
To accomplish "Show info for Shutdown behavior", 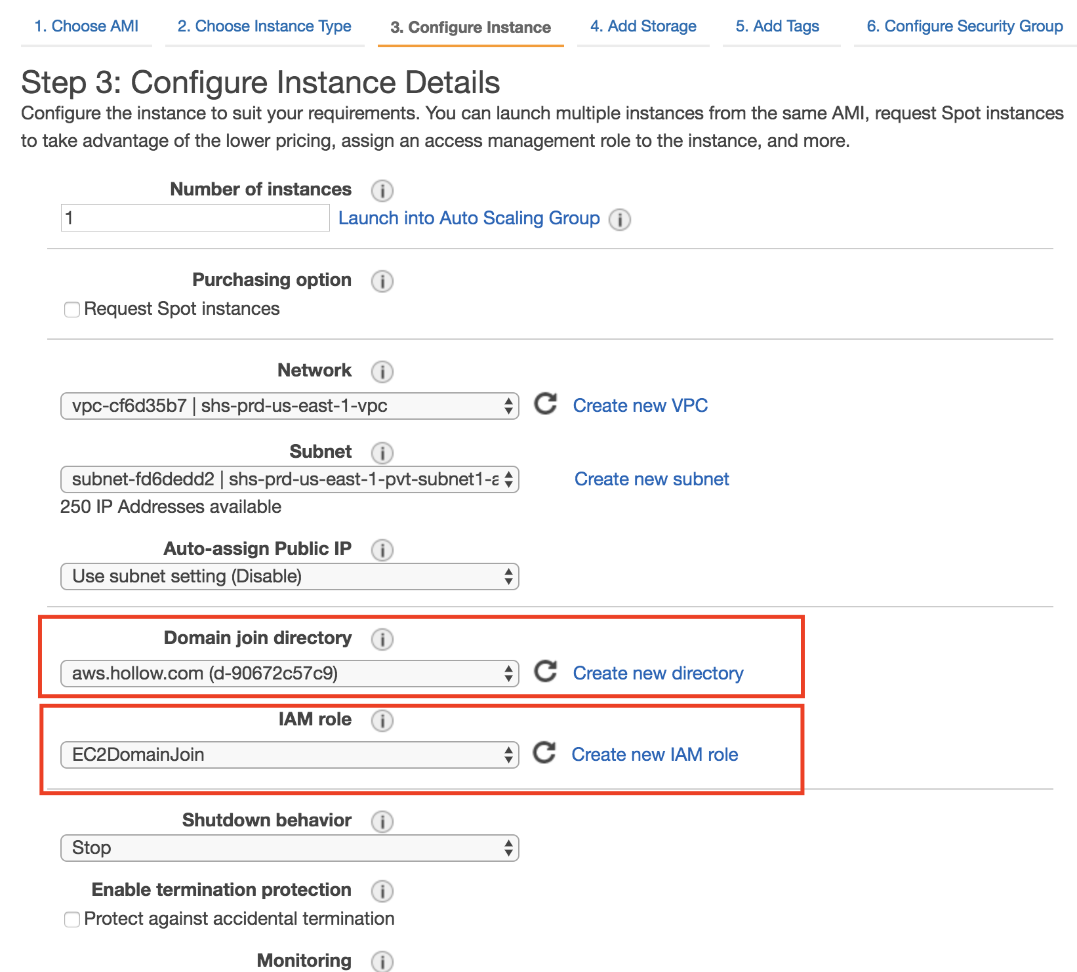I will click(382, 821).
